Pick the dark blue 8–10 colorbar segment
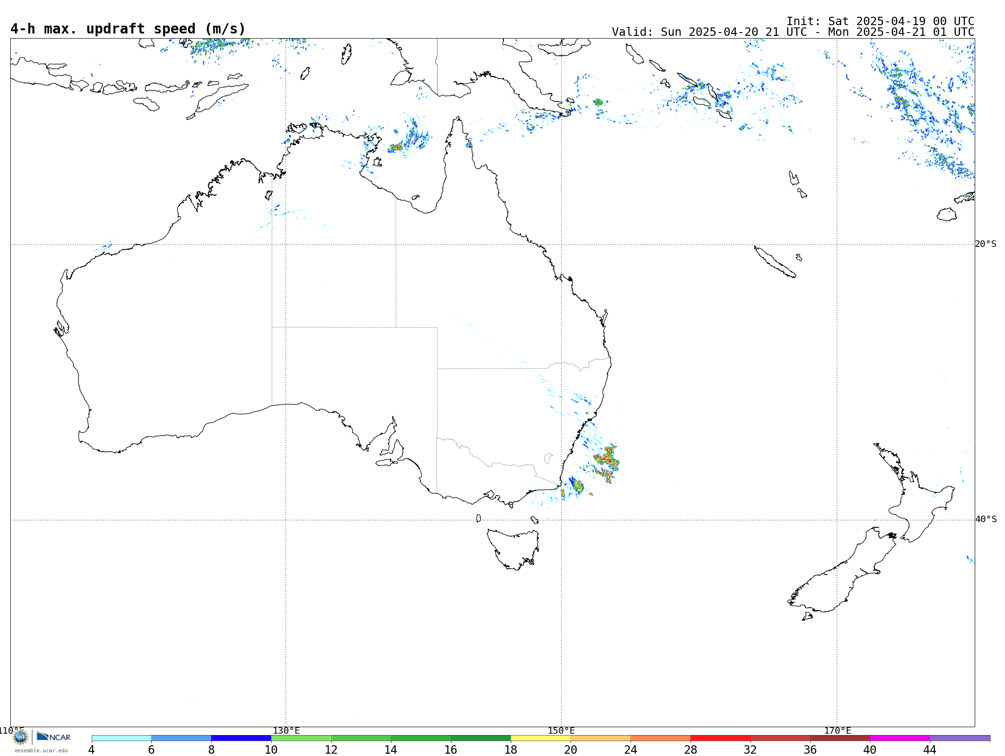Screen dimensions: 1005x756 (241, 738)
